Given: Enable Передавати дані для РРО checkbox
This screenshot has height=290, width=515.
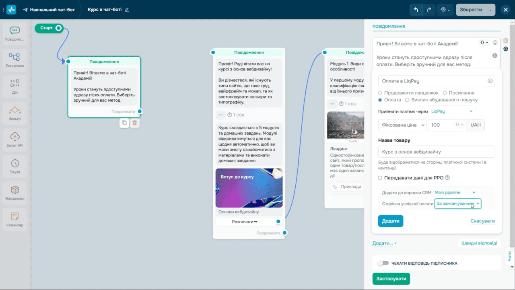Looking at the screenshot, I should pyautogui.click(x=381, y=178).
